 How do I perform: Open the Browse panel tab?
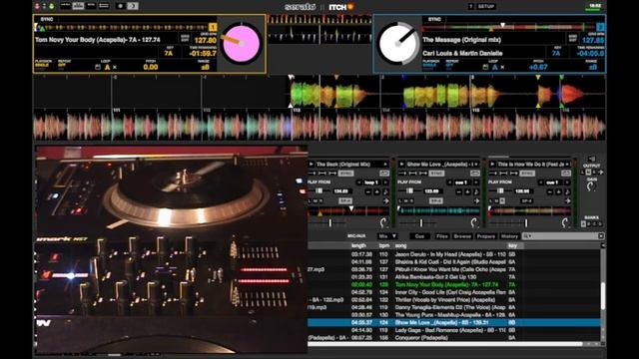tap(462, 236)
